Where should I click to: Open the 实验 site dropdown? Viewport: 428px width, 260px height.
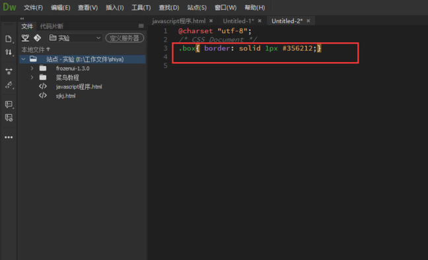pyautogui.click(x=75, y=38)
